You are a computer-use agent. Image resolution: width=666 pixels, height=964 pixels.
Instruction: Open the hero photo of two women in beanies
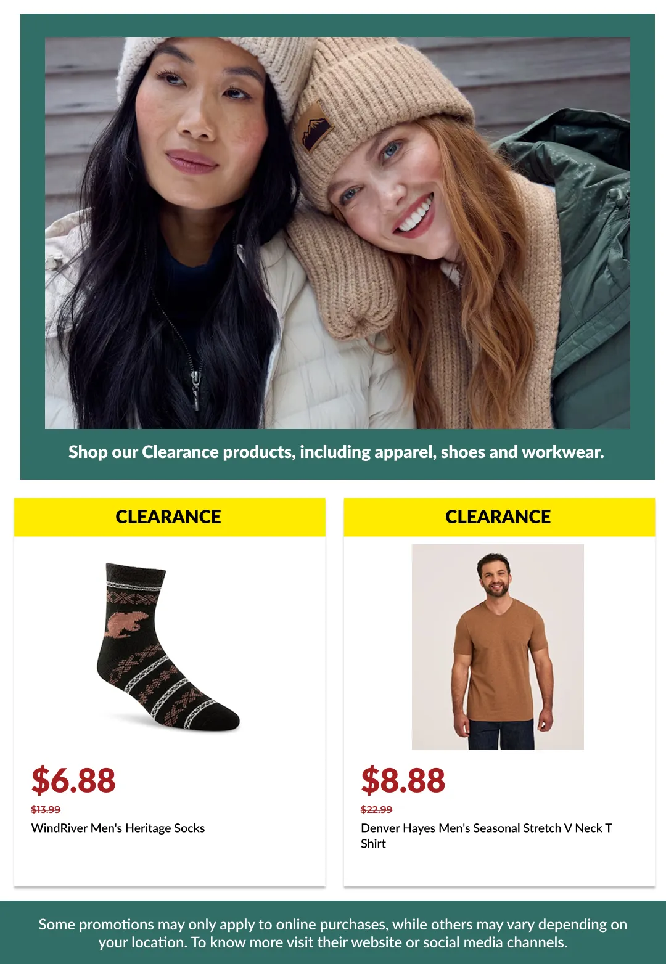337,233
